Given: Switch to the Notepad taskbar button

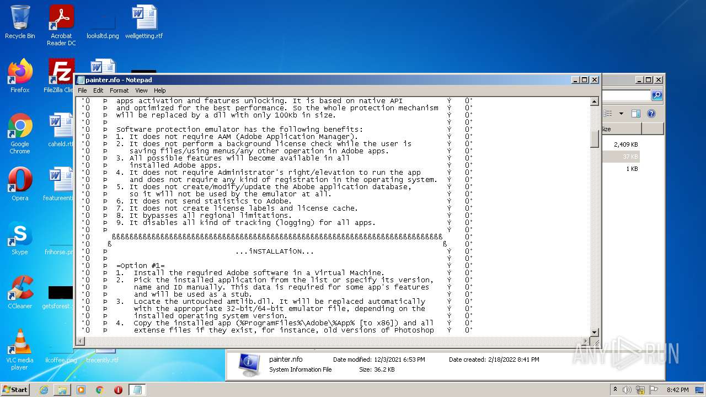Looking at the screenshot, I should [x=137, y=390].
